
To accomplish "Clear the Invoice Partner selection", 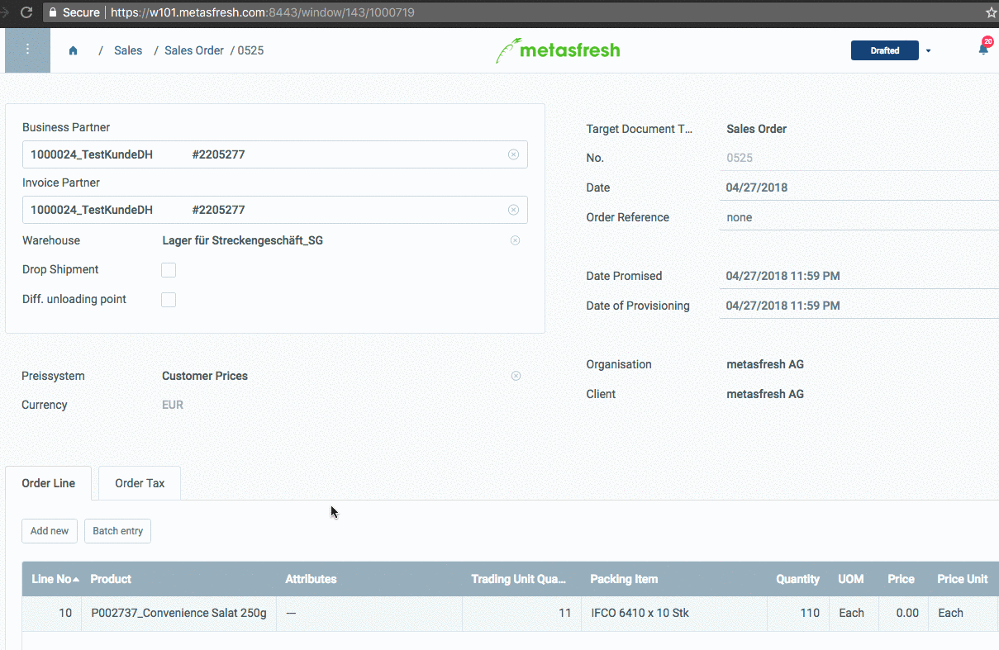I will pyautogui.click(x=513, y=210).
